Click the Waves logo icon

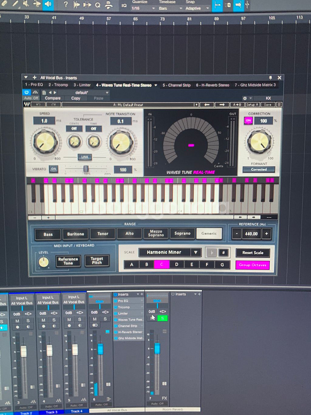(27, 105)
